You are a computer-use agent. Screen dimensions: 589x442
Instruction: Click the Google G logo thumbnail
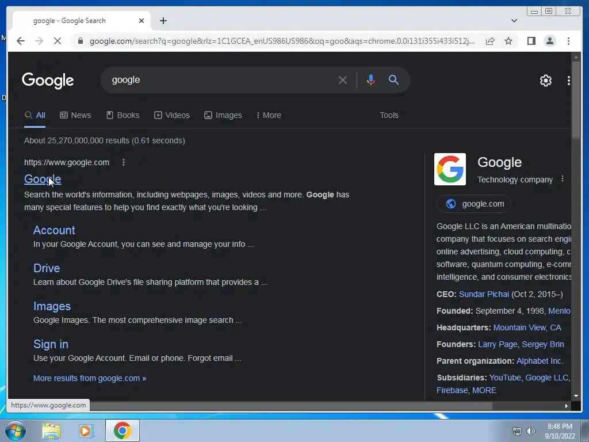click(x=450, y=169)
